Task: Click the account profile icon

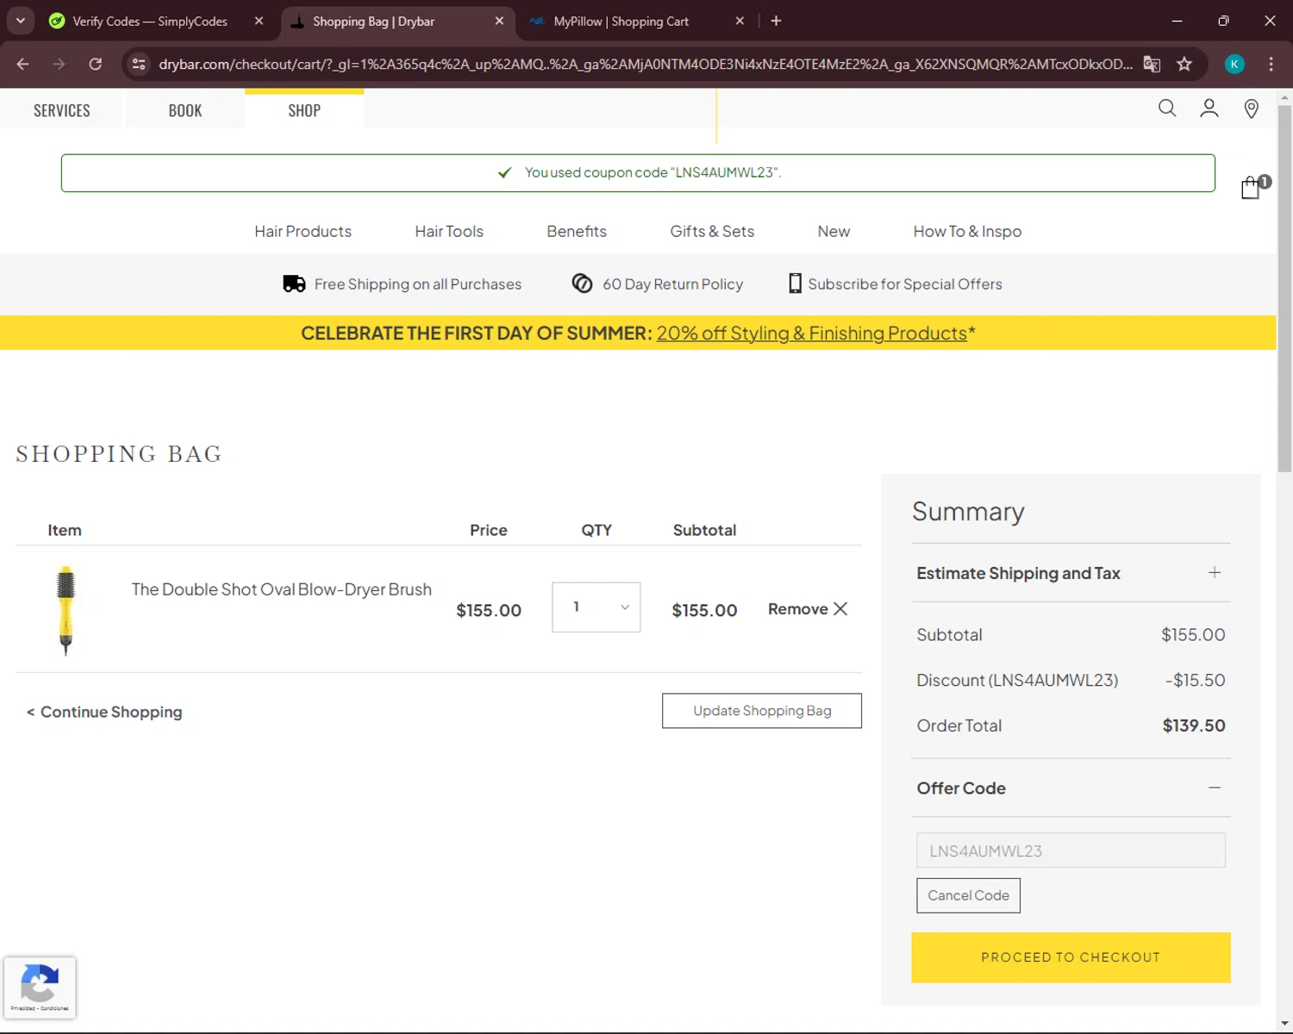Action: point(1209,109)
